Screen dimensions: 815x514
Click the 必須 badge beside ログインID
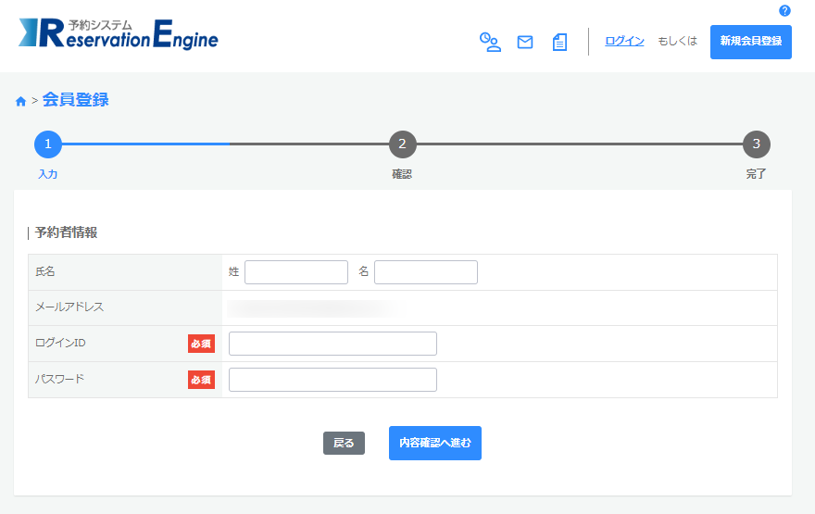[x=201, y=344]
